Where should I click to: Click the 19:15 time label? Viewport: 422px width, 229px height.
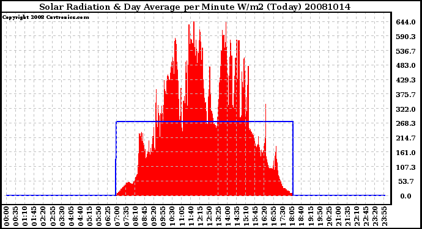click(x=310, y=216)
